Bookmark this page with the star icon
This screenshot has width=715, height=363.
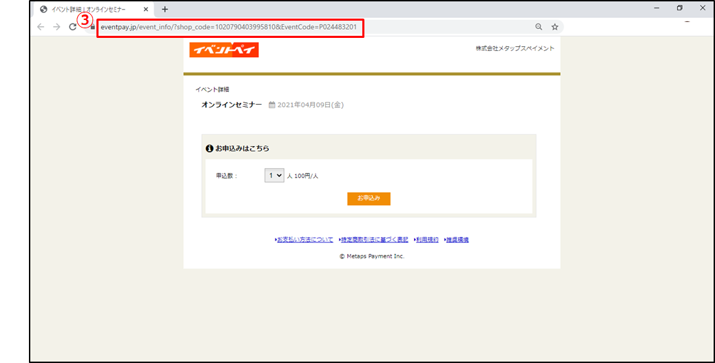click(555, 27)
